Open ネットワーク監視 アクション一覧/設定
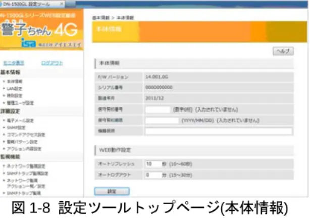 coord(26,183)
